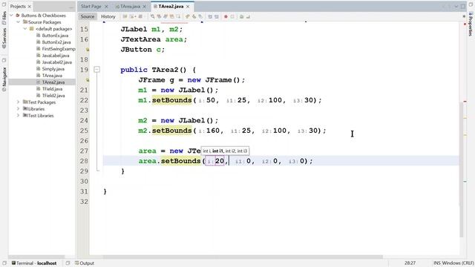Click the Find Selection magnifier icon
475x267 pixels.
click(152, 16)
